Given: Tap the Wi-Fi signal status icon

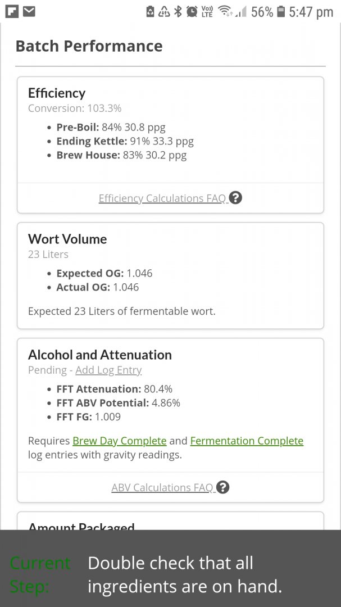Looking at the screenshot, I should pos(225,12).
